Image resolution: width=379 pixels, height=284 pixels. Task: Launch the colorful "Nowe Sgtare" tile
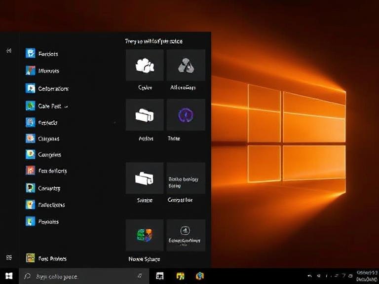coord(145,235)
